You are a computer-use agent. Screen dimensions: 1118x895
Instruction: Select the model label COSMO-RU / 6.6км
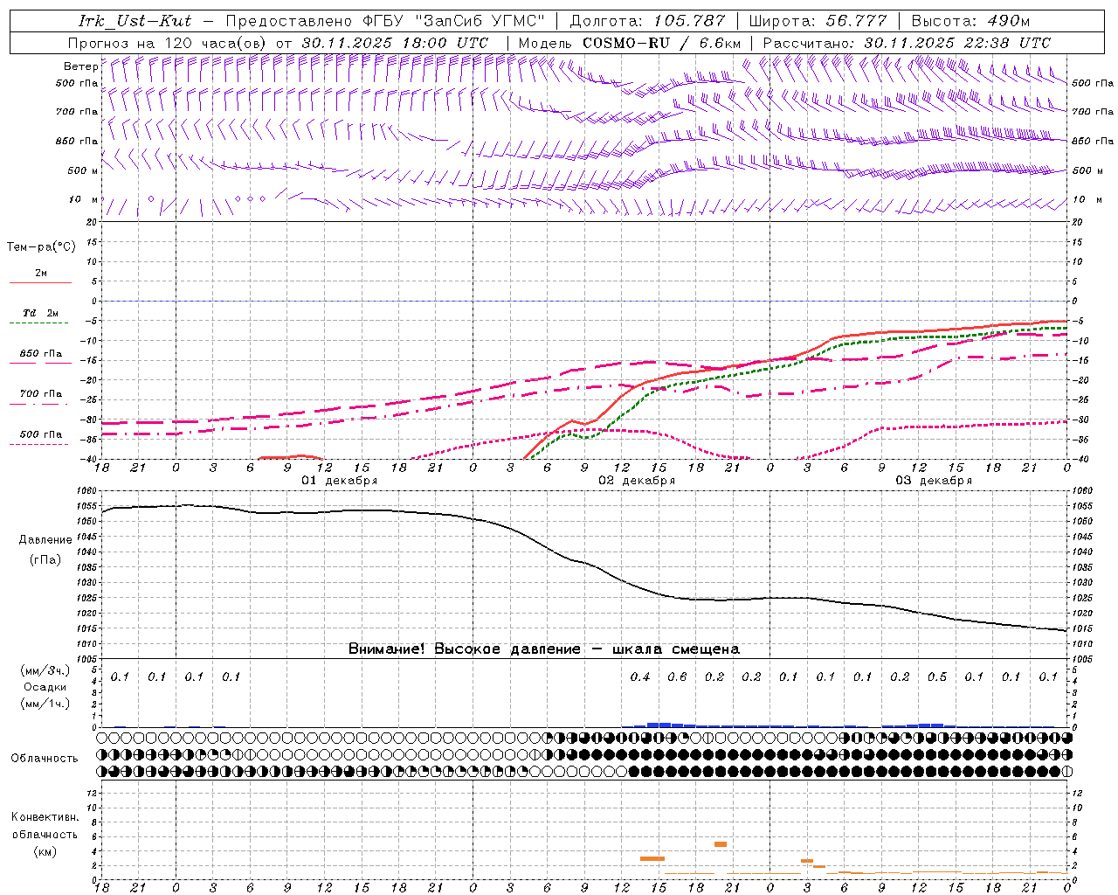661,43
